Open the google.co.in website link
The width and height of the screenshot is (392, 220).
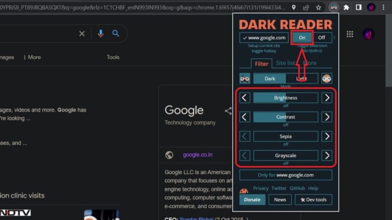[x=198, y=155]
